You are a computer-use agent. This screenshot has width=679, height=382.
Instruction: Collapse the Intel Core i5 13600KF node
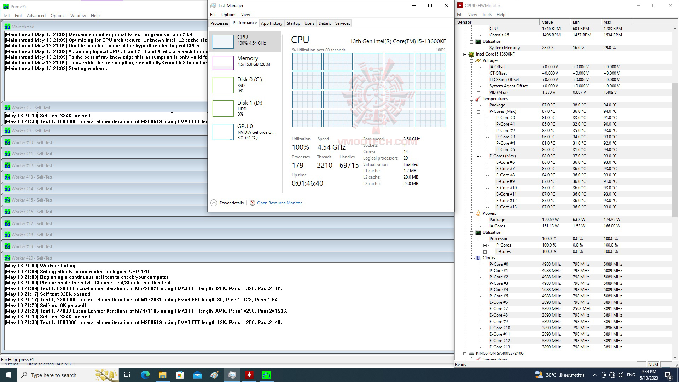pyautogui.click(x=465, y=54)
